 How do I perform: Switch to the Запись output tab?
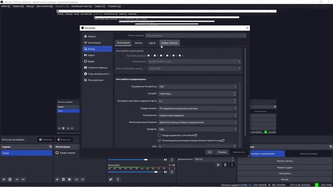coord(139,43)
